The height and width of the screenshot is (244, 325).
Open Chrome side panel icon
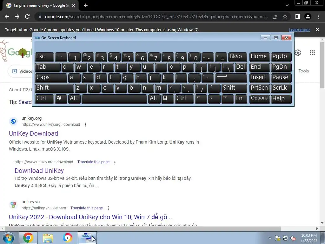pos(298,17)
